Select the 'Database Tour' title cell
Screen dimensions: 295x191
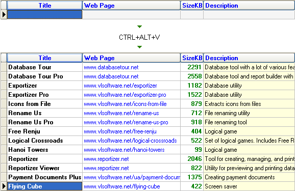pyautogui.click(x=44, y=67)
